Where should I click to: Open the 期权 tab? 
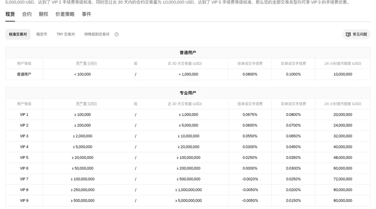pos(43,14)
